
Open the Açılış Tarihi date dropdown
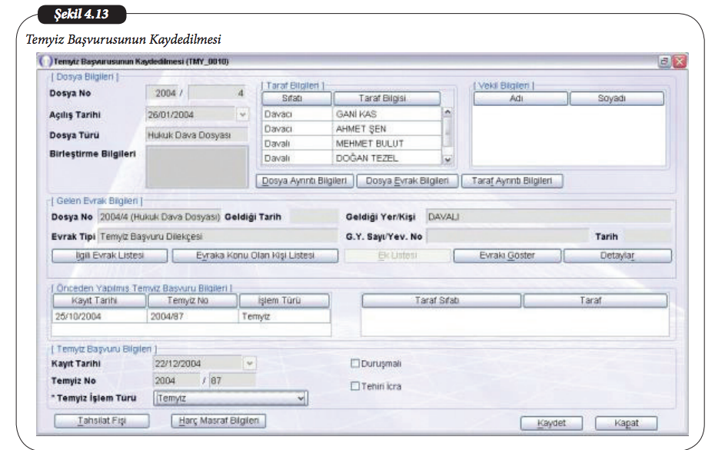(243, 114)
